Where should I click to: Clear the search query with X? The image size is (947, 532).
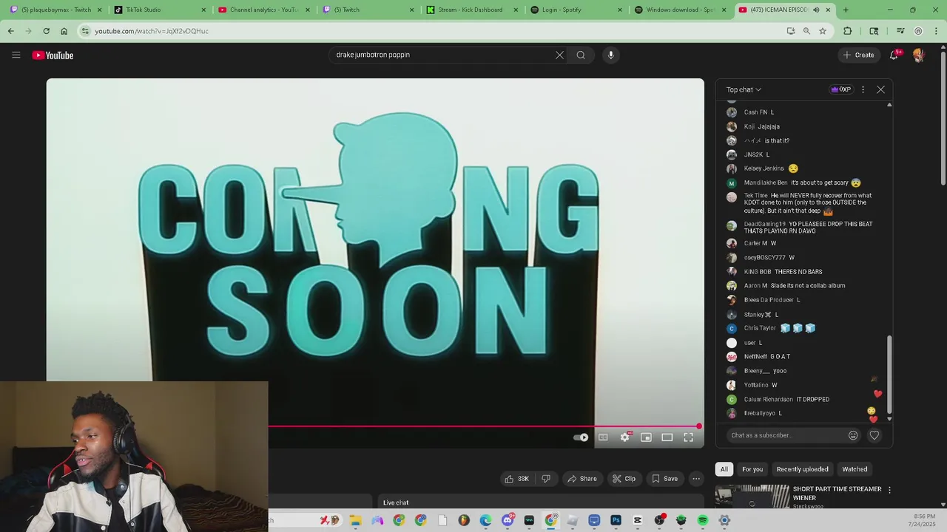pyautogui.click(x=559, y=55)
